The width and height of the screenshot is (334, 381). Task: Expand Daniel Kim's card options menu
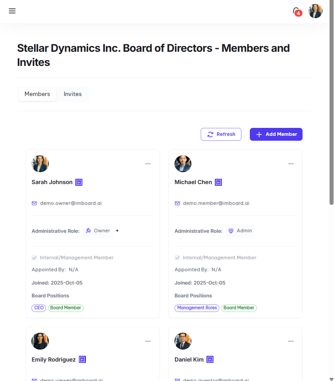click(x=291, y=341)
